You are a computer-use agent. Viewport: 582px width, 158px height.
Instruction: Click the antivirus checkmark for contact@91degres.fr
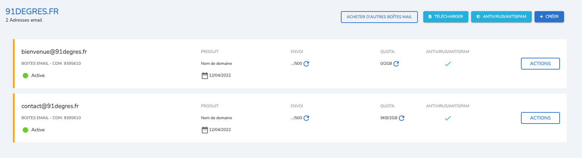(x=448, y=118)
